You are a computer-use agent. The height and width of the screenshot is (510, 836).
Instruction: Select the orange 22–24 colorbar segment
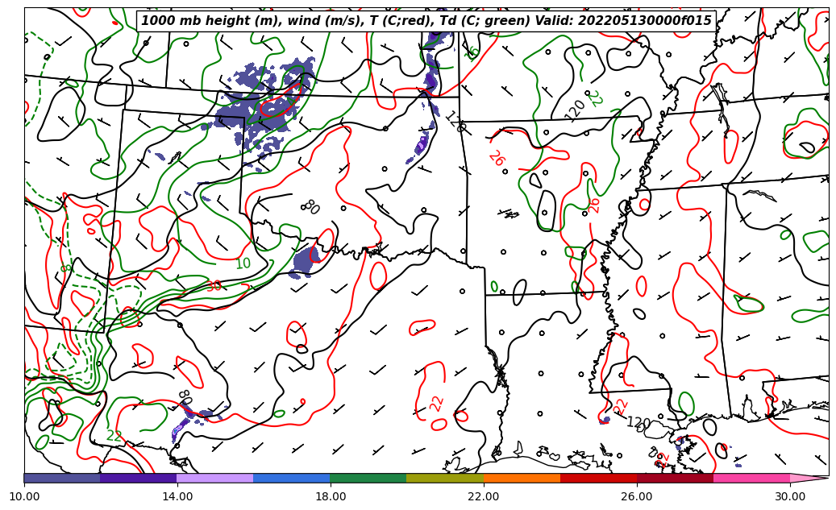pyautogui.click(x=522, y=478)
